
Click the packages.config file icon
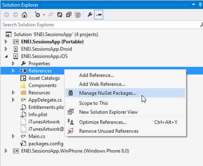pos(23,144)
